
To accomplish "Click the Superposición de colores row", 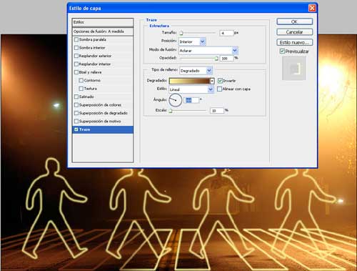I will pyautogui.click(x=103, y=105).
